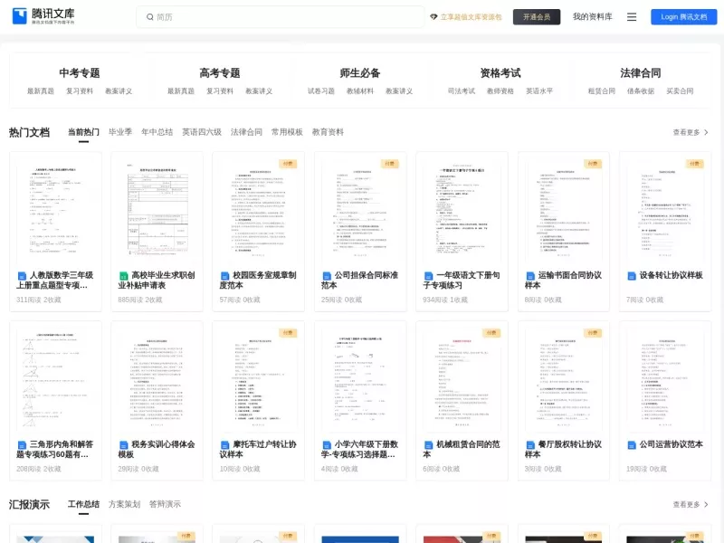Screen dimensions: 724x543
Task: Click 租赁合同 link
Action: point(602,91)
